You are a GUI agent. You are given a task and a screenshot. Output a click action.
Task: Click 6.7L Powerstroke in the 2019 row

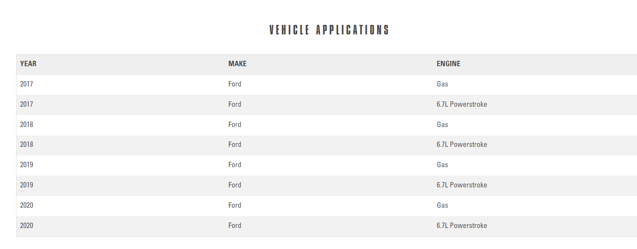pyautogui.click(x=462, y=185)
